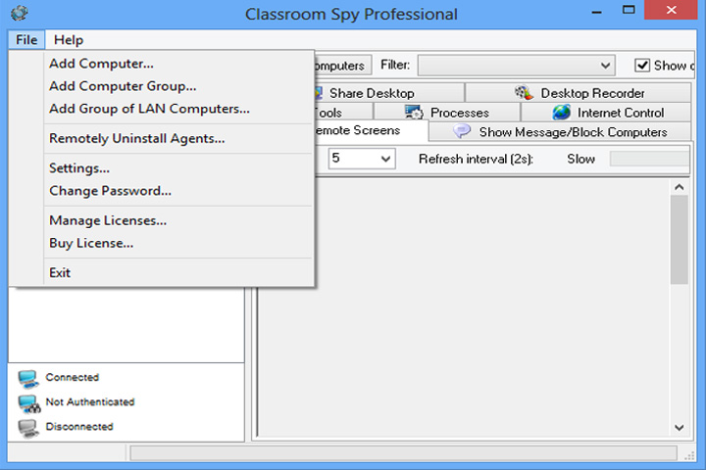Open the dropdown showing value 5
The height and width of the screenshot is (470, 706).
pyautogui.click(x=362, y=159)
